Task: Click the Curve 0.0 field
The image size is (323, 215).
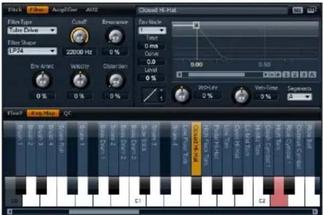Action: pyautogui.click(x=152, y=62)
